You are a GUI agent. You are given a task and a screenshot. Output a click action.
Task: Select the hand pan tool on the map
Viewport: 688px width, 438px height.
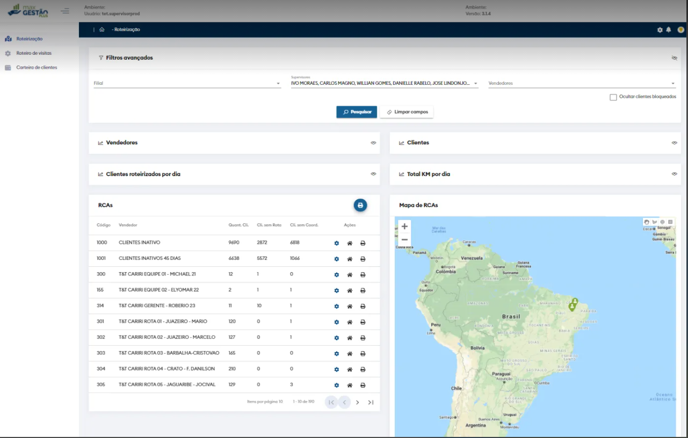click(x=647, y=222)
